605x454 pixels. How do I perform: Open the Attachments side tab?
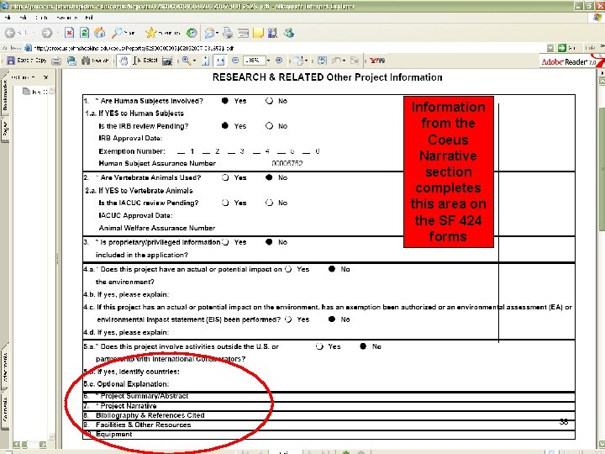(5, 367)
